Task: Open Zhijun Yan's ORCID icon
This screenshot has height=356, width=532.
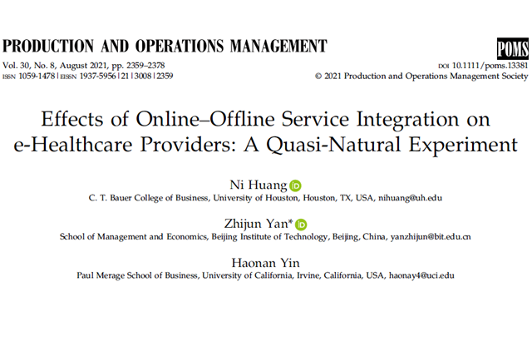Action: pyautogui.click(x=301, y=224)
